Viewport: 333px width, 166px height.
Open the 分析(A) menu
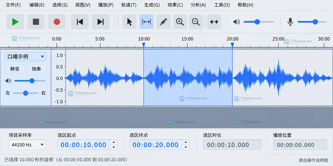pyautogui.click(x=198, y=5)
